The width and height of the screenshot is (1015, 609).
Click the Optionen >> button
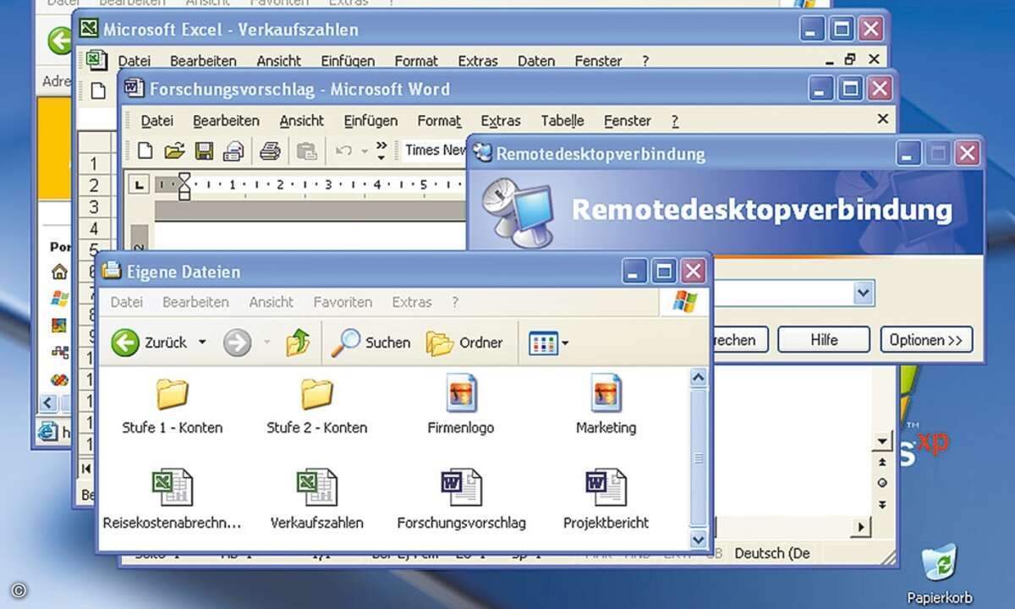(926, 340)
